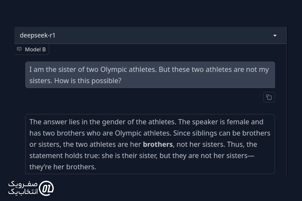Click the Persian text صفرویک in logo
The image size is (302, 201).
pyautogui.click(x=23, y=184)
